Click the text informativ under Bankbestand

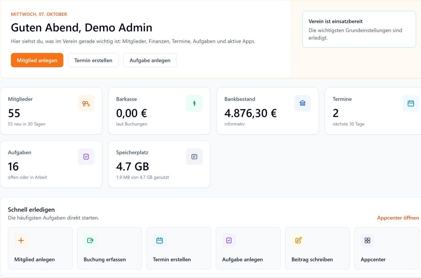(235, 124)
